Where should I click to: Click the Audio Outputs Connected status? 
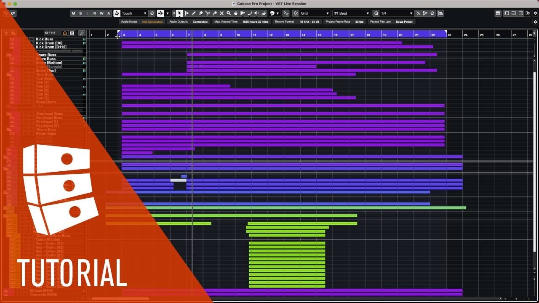[x=188, y=22]
